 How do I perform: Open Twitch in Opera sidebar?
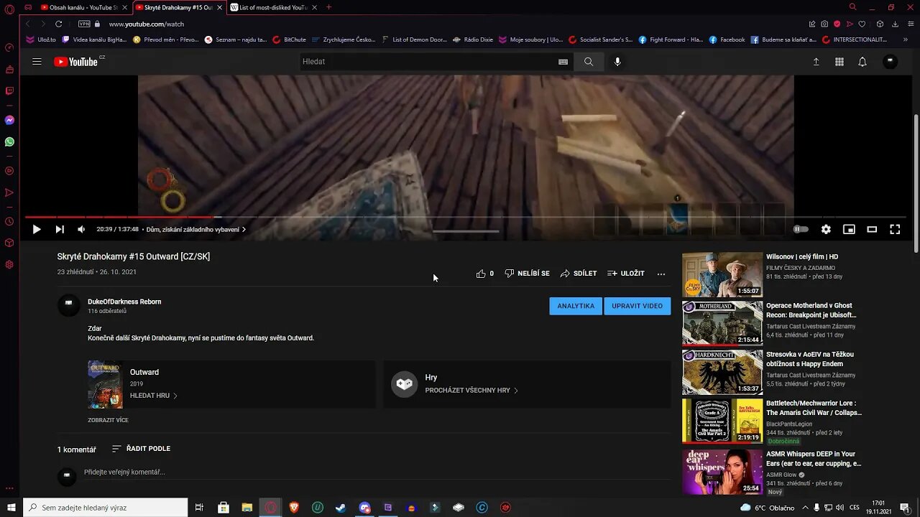[x=9, y=91]
